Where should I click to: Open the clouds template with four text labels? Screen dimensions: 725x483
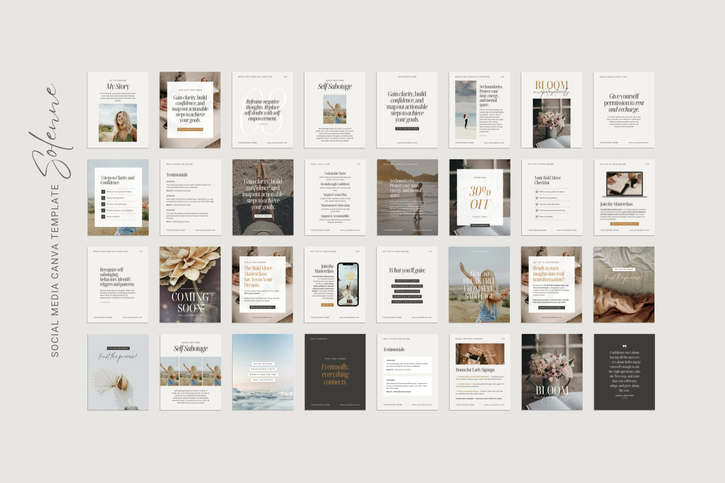click(262, 372)
